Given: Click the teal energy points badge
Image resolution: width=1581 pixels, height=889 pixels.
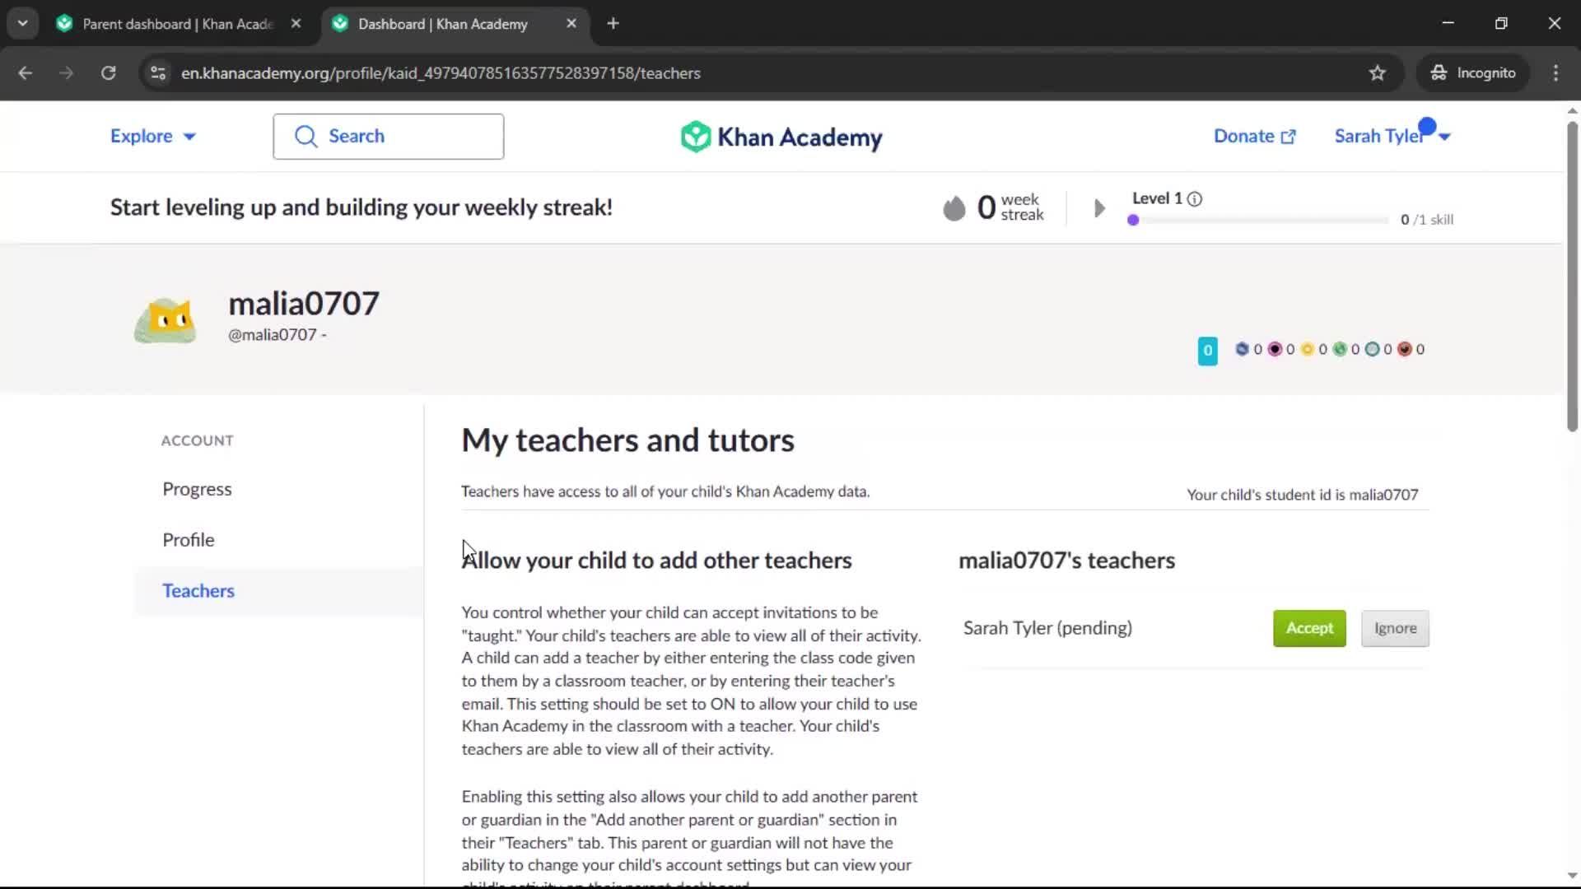Looking at the screenshot, I should (1207, 351).
